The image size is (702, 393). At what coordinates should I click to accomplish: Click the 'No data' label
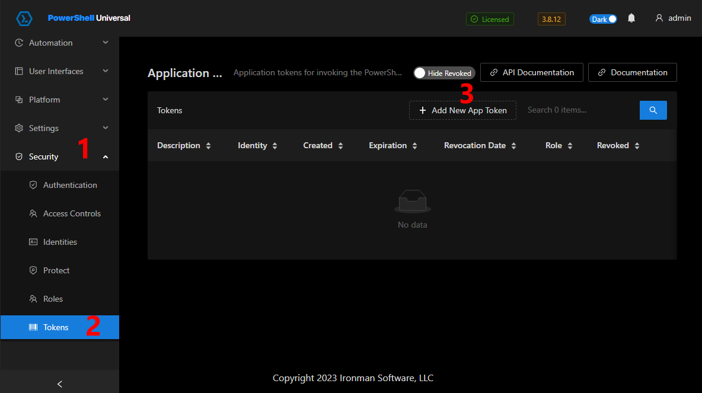(x=412, y=225)
